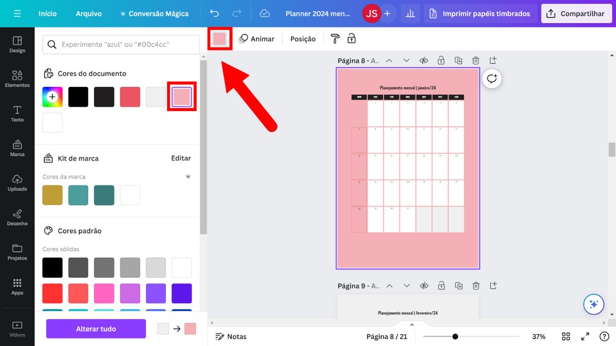Click the copy style paint roller icon
This screenshot has height=346, width=616.
tap(335, 38)
